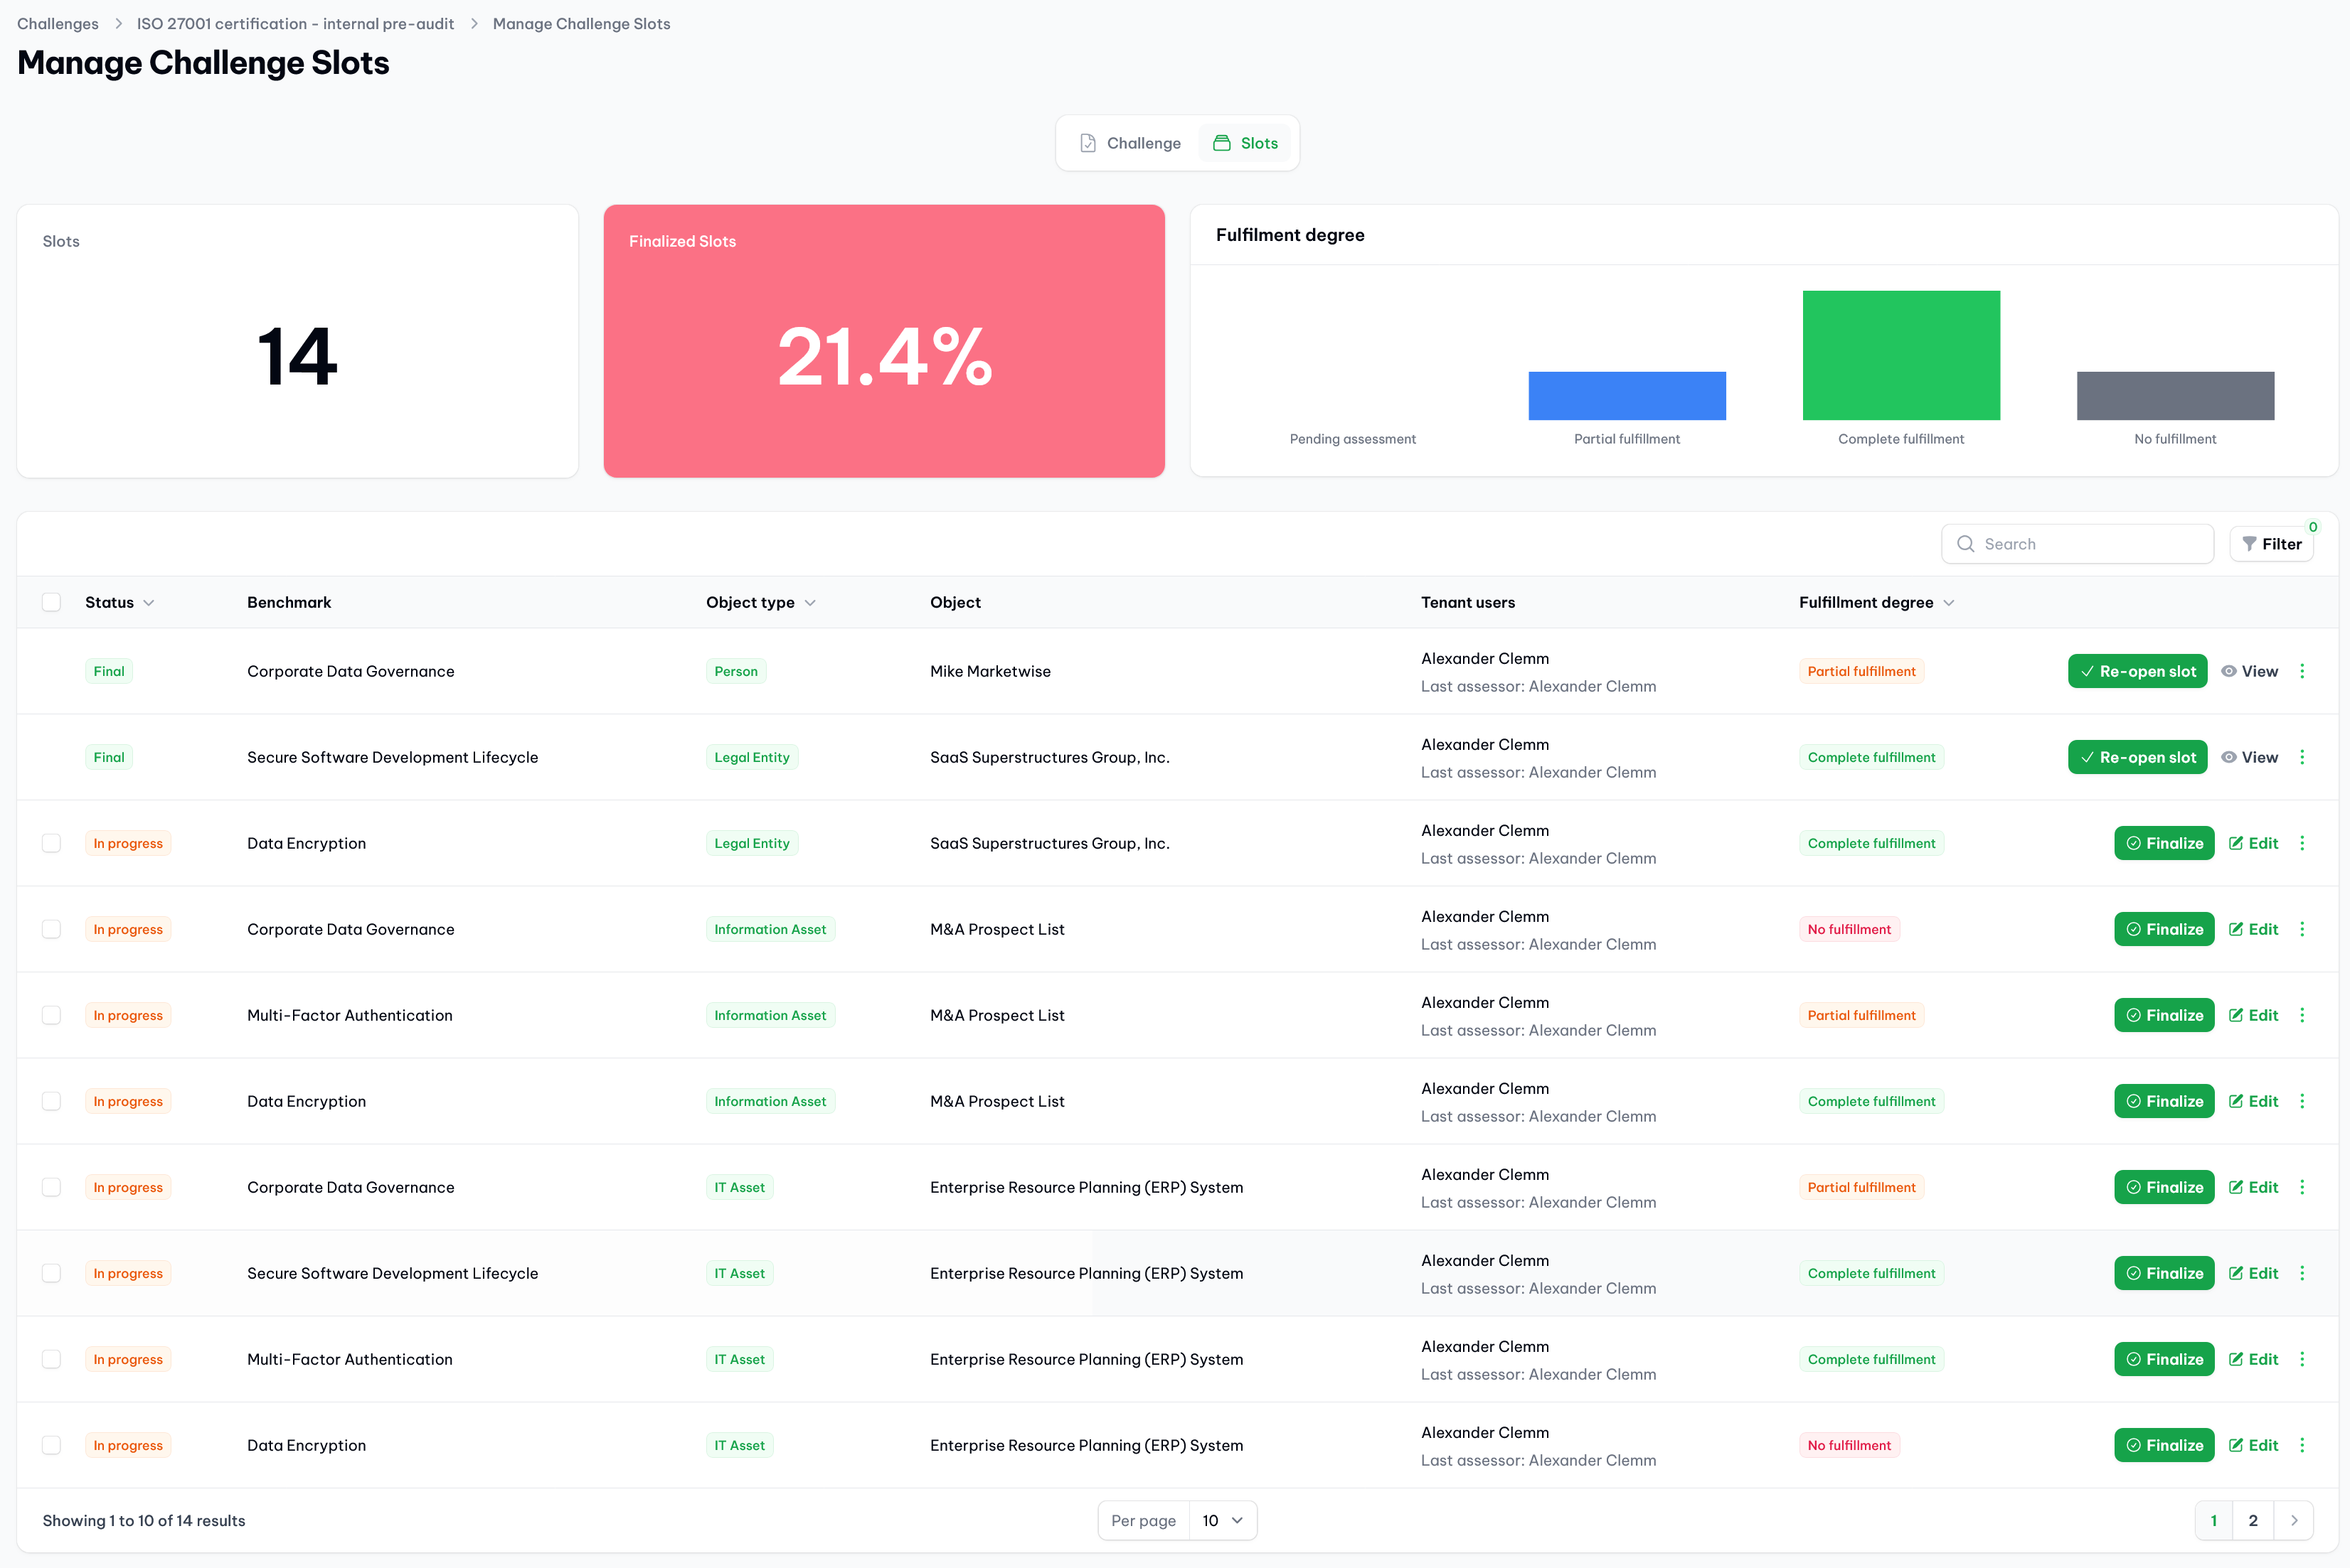
Task: Click the magnifier icon in Search box
Action: (1966, 544)
